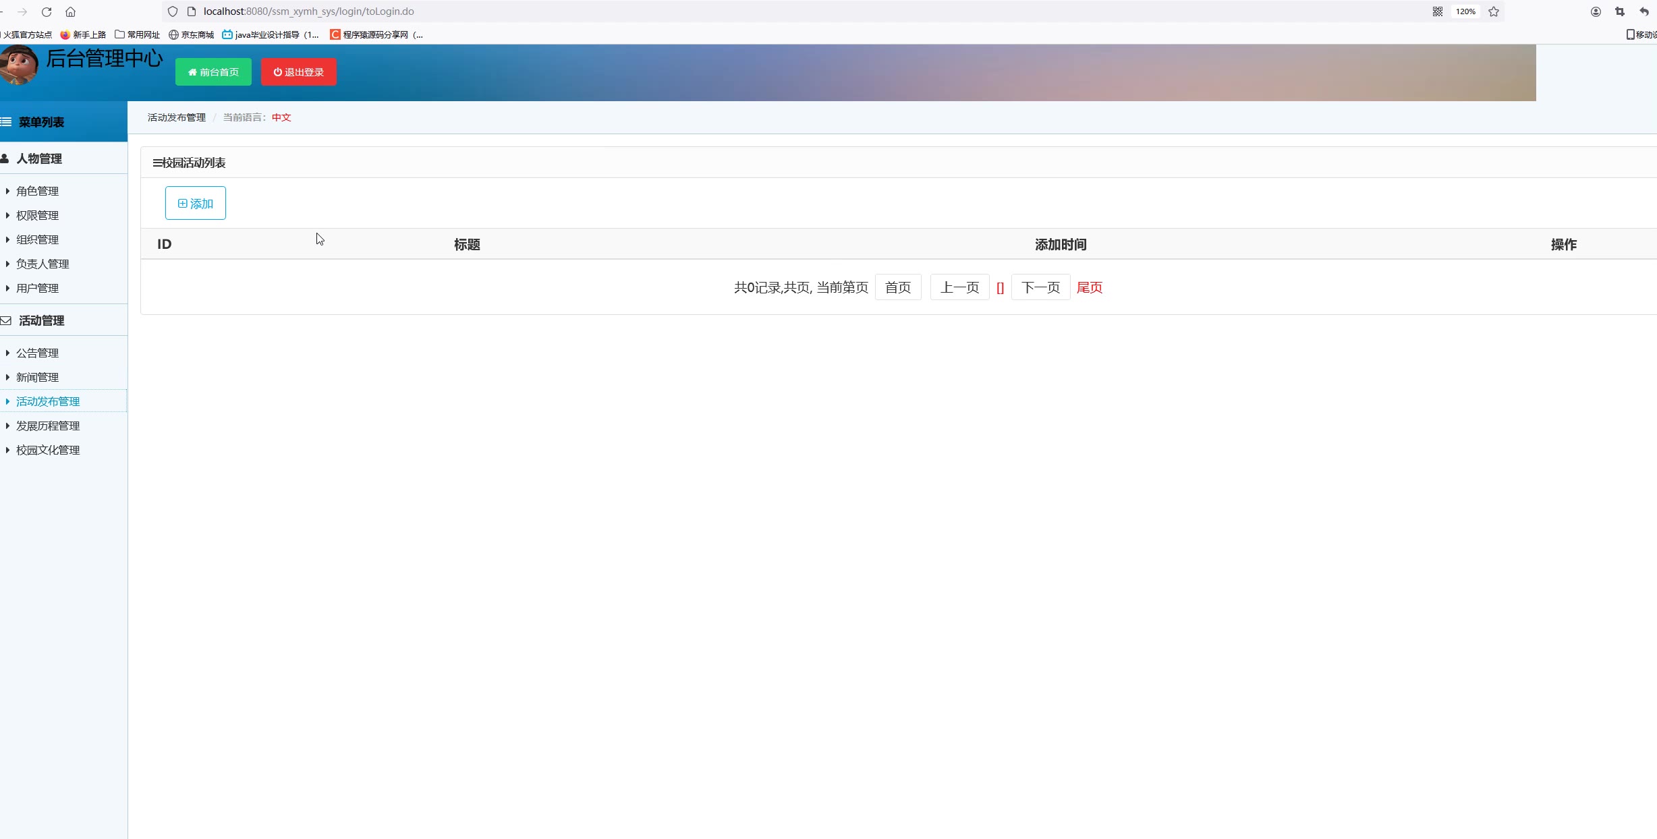Click the admin avatar image

19,65
